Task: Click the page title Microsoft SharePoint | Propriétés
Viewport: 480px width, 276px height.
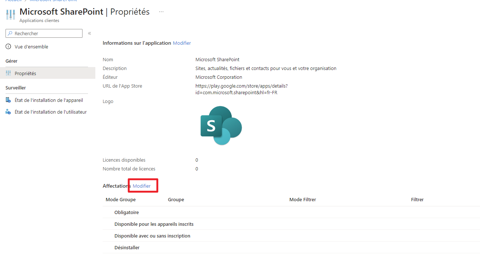Action: coord(84,12)
